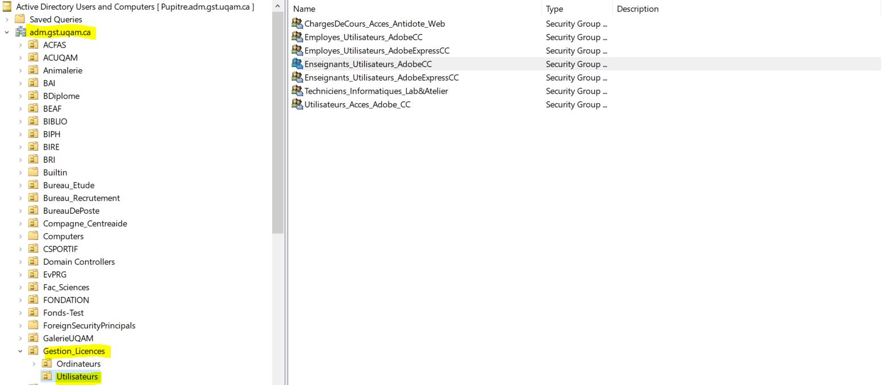This screenshot has height=385, width=893.
Task: Click the Utilisateurs OU folder icon
Action: [x=47, y=376]
